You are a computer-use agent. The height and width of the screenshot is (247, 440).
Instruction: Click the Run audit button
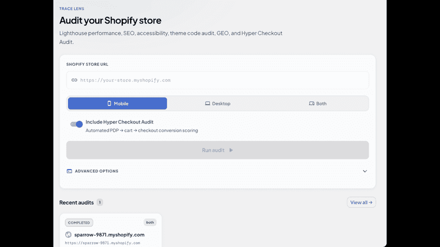coord(217,150)
